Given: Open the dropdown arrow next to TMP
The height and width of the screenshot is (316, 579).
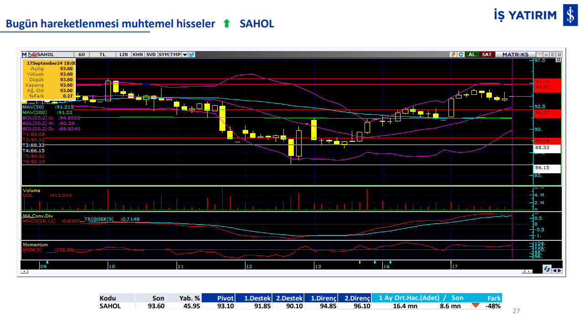Looking at the screenshot, I should point(185,54).
